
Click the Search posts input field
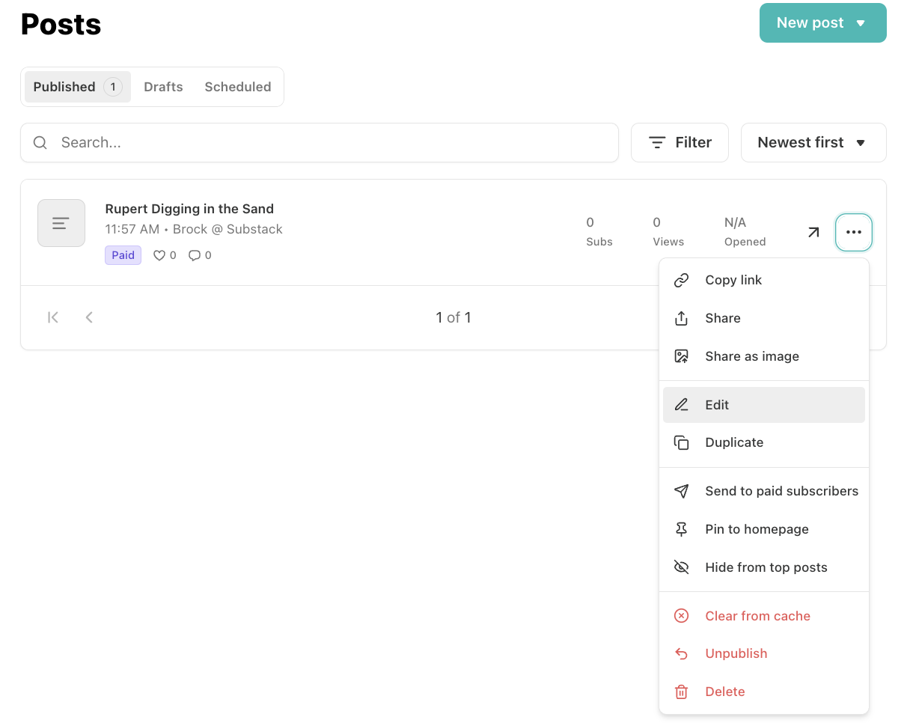329,142
